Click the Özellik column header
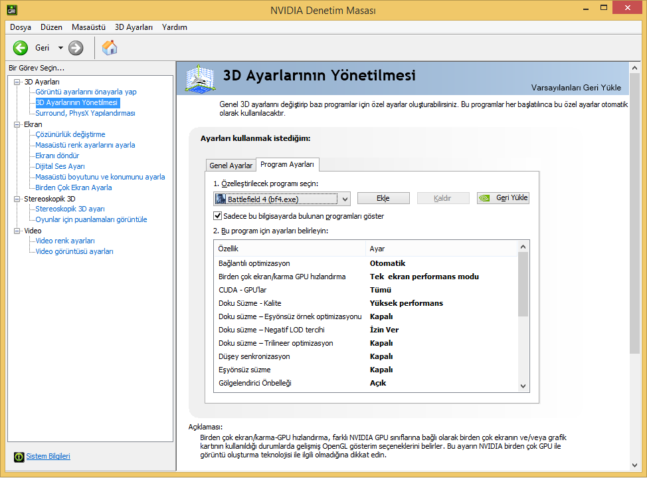The height and width of the screenshot is (478, 647). (x=290, y=249)
